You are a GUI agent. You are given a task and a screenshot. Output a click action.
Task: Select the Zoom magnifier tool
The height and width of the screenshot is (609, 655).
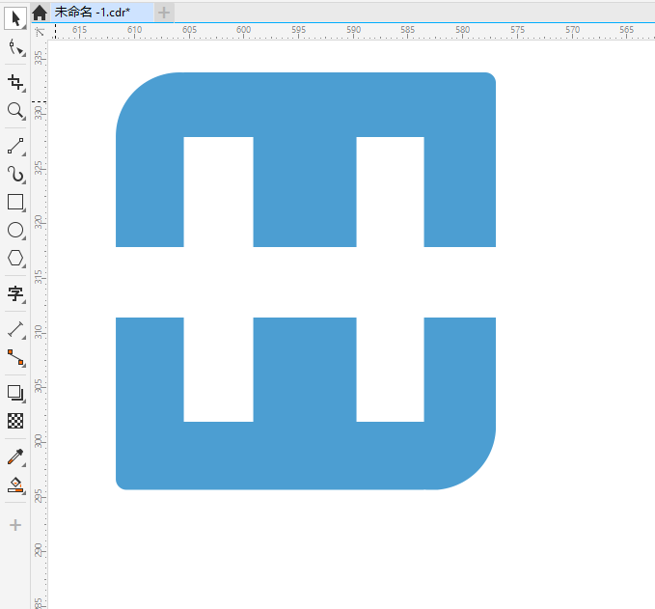click(15, 111)
